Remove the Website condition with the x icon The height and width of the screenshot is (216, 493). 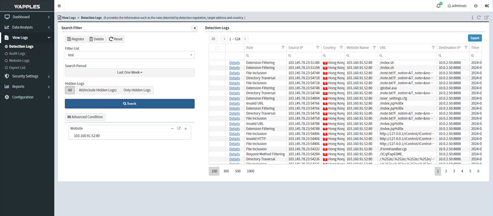(x=185, y=128)
